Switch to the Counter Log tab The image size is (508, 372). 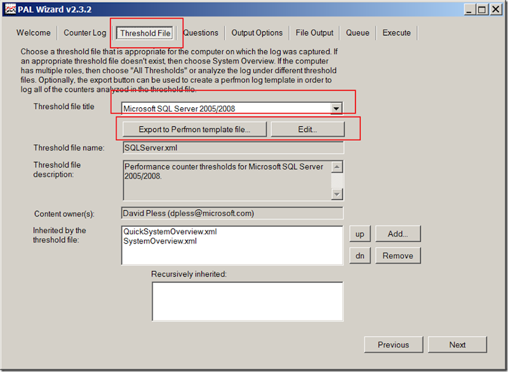[85, 33]
